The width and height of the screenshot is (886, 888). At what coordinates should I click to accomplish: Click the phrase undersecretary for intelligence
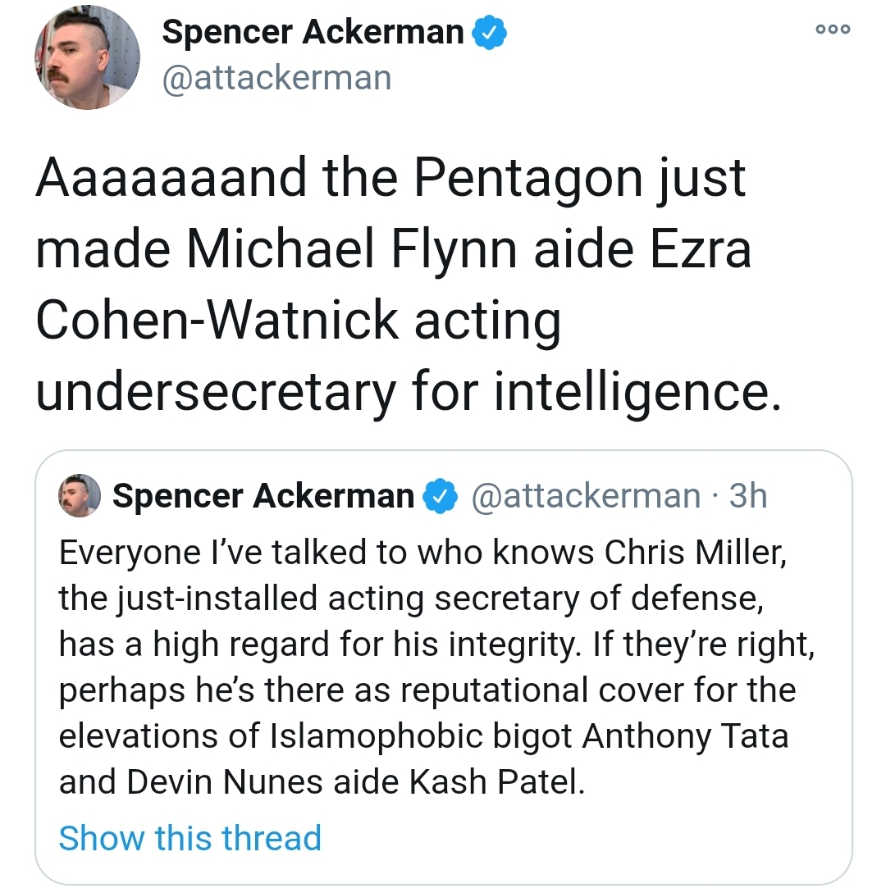(404, 392)
